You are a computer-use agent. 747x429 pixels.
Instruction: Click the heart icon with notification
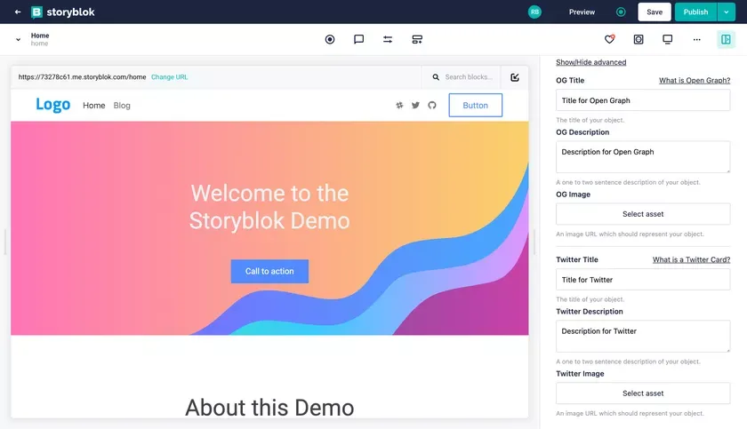point(609,39)
